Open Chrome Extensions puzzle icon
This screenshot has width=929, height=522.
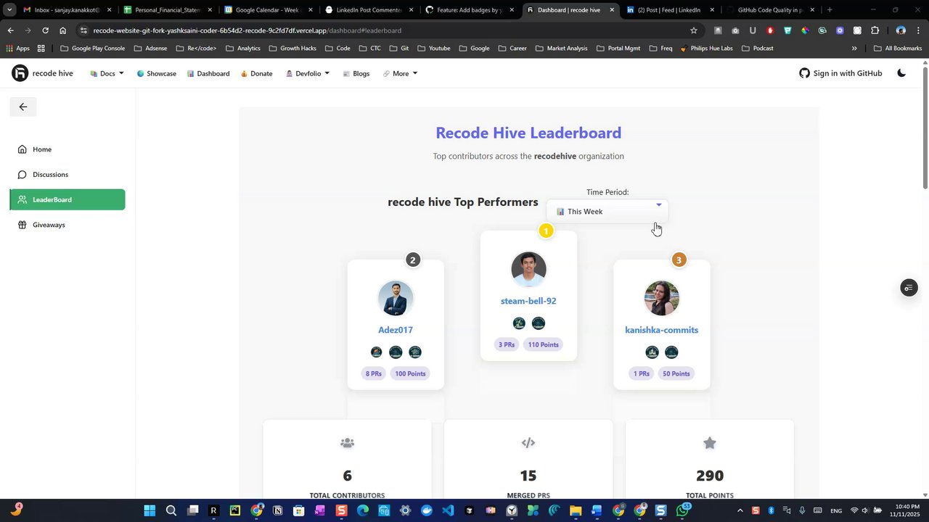coord(875,30)
